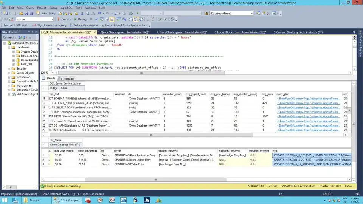Switch to 5_Current_Blocks_g tab
This screenshot has height=204, width=363.
pyautogui.click(x=298, y=32)
